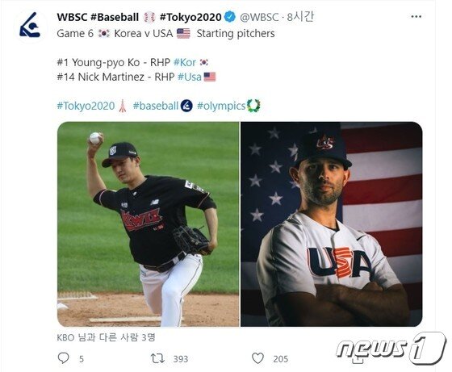The image size is (452, 372).
Task: Open the Korean pitcher photo
Action: [x=149, y=224]
